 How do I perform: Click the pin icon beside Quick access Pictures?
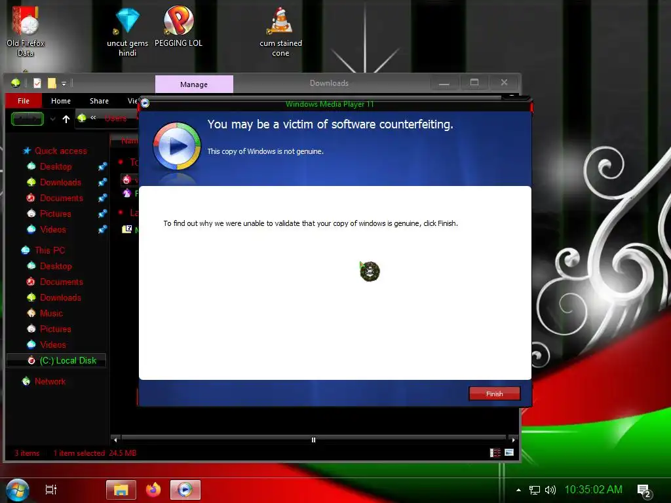click(102, 214)
